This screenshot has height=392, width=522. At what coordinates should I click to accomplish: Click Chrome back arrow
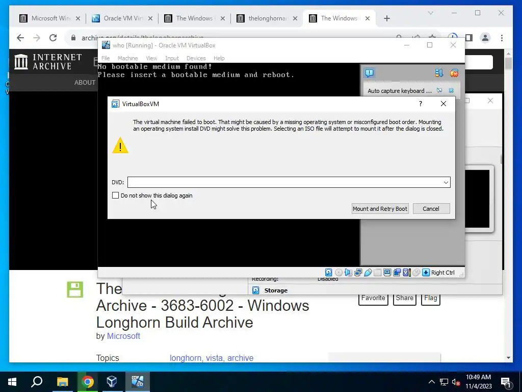[20, 38]
